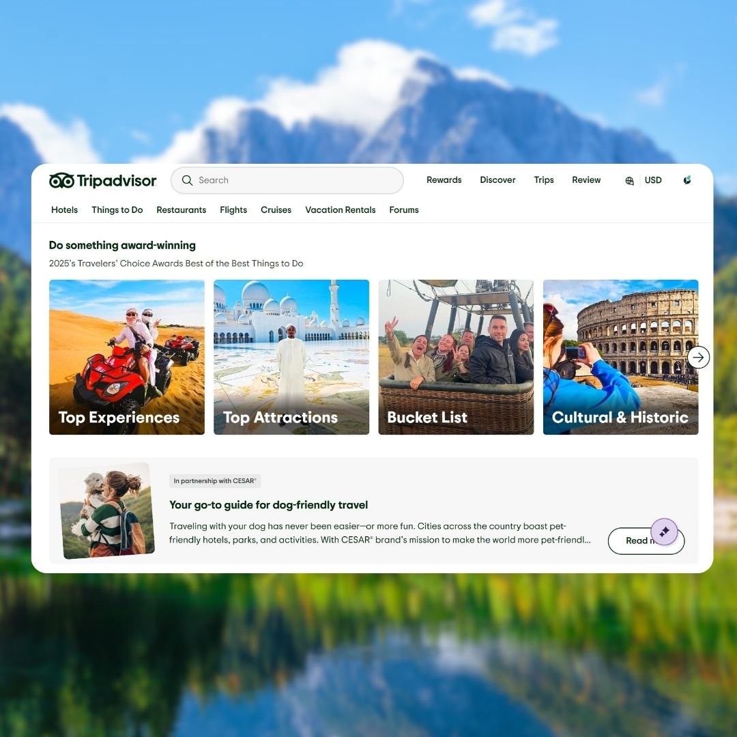This screenshot has width=737, height=737.
Task: Open the USD currency selector
Action: [x=653, y=181]
